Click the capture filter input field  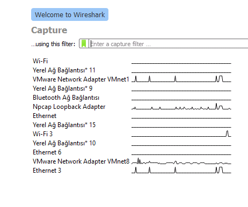pyautogui.click(x=169, y=43)
